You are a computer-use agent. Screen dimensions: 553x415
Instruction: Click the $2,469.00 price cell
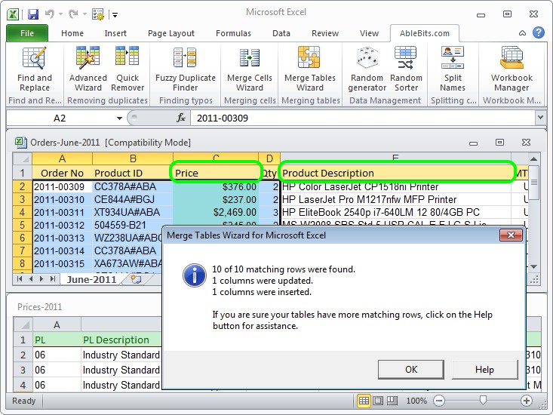pyautogui.click(x=216, y=212)
